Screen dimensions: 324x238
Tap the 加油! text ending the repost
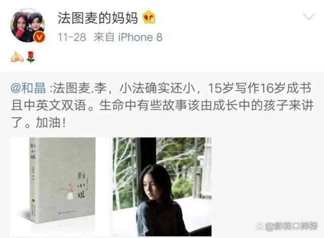point(51,123)
